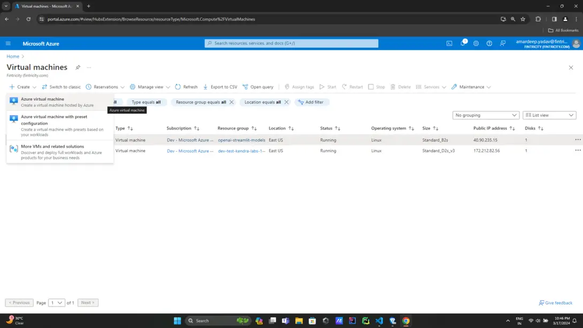
Task: Open Google Chrome from the taskbar
Action: [405, 320]
